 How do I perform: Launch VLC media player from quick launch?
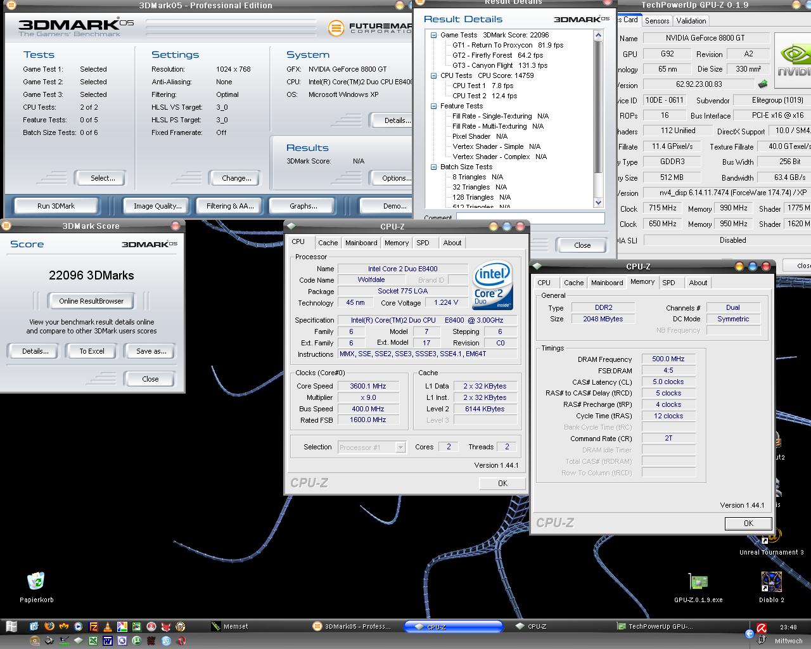click(x=108, y=626)
